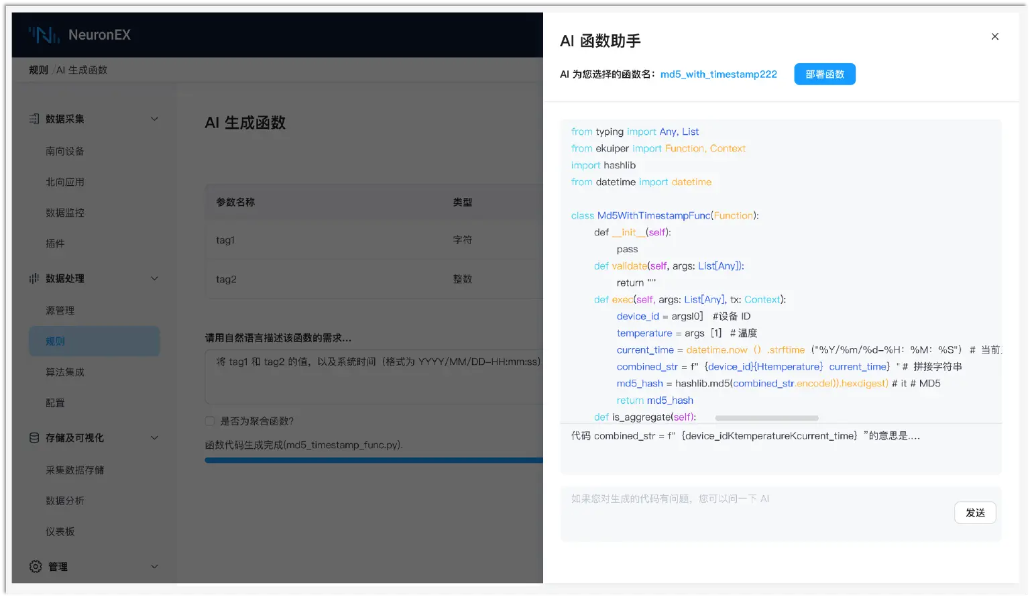This screenshot has width=1030, height=597.
Task: Click the 数据处理 processing icon in sidebar
Action: pyautogui.click(x=34, y=278)
